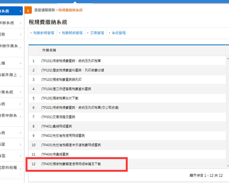Sort table by 作業名稱 column header
This screenshot has height=183, width=229.
coord(49,50)
